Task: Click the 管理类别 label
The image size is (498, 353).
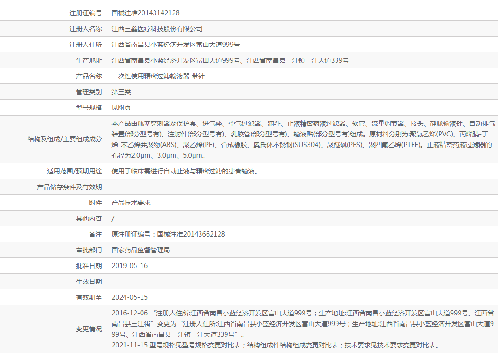Action: click(x=89, y=92)
